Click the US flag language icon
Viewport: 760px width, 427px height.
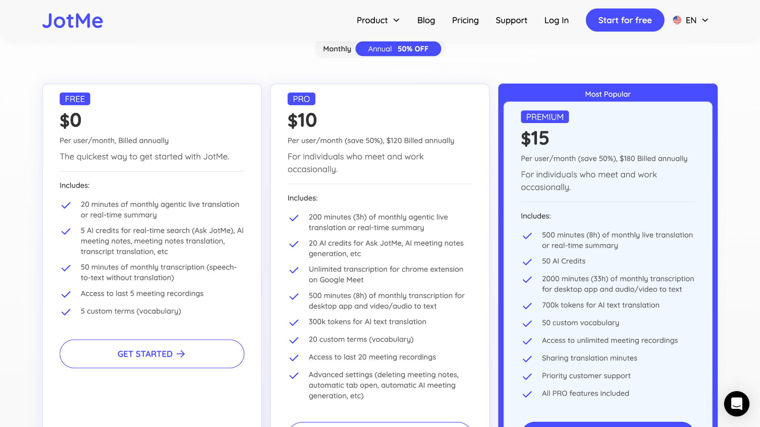(677, 20)
